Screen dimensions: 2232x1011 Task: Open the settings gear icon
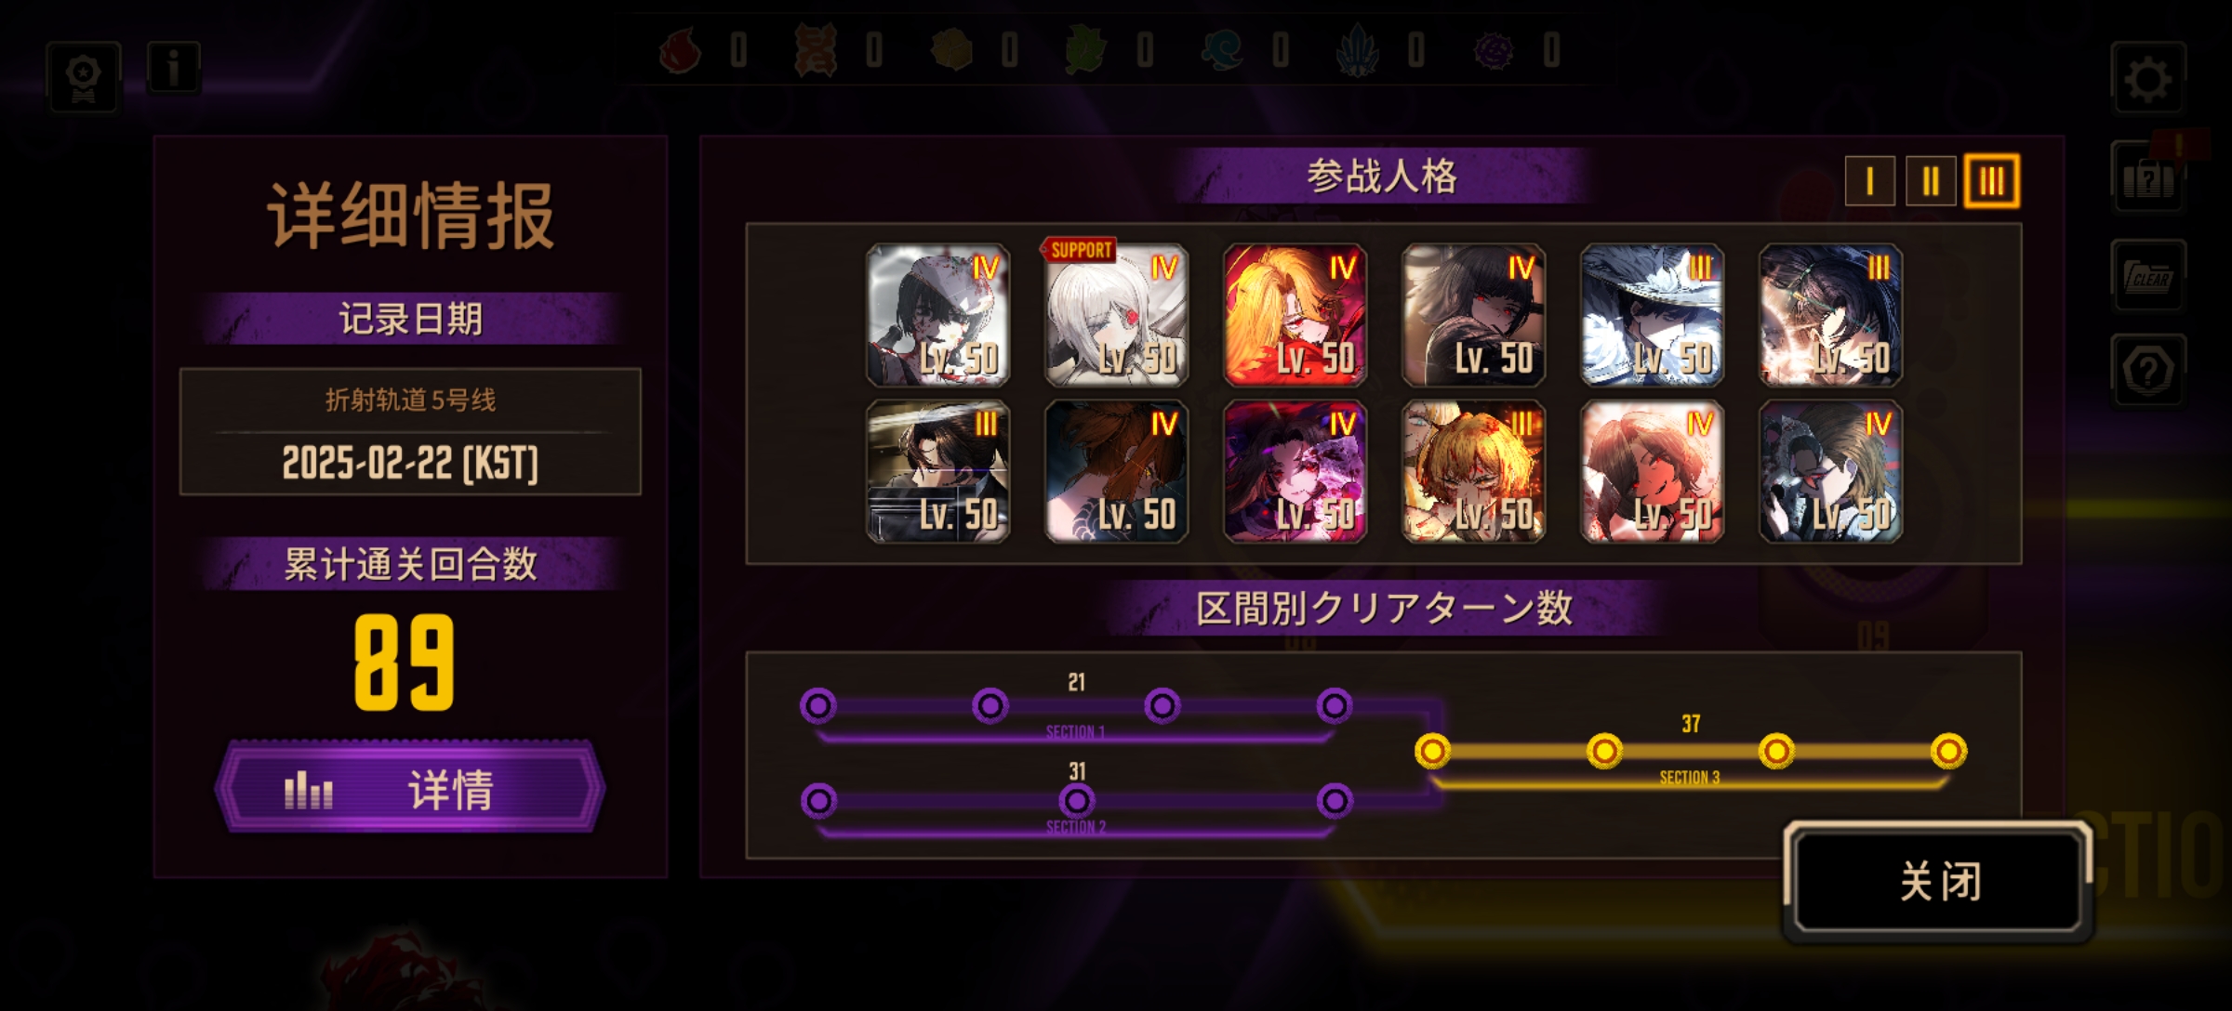coord(2147,78)
